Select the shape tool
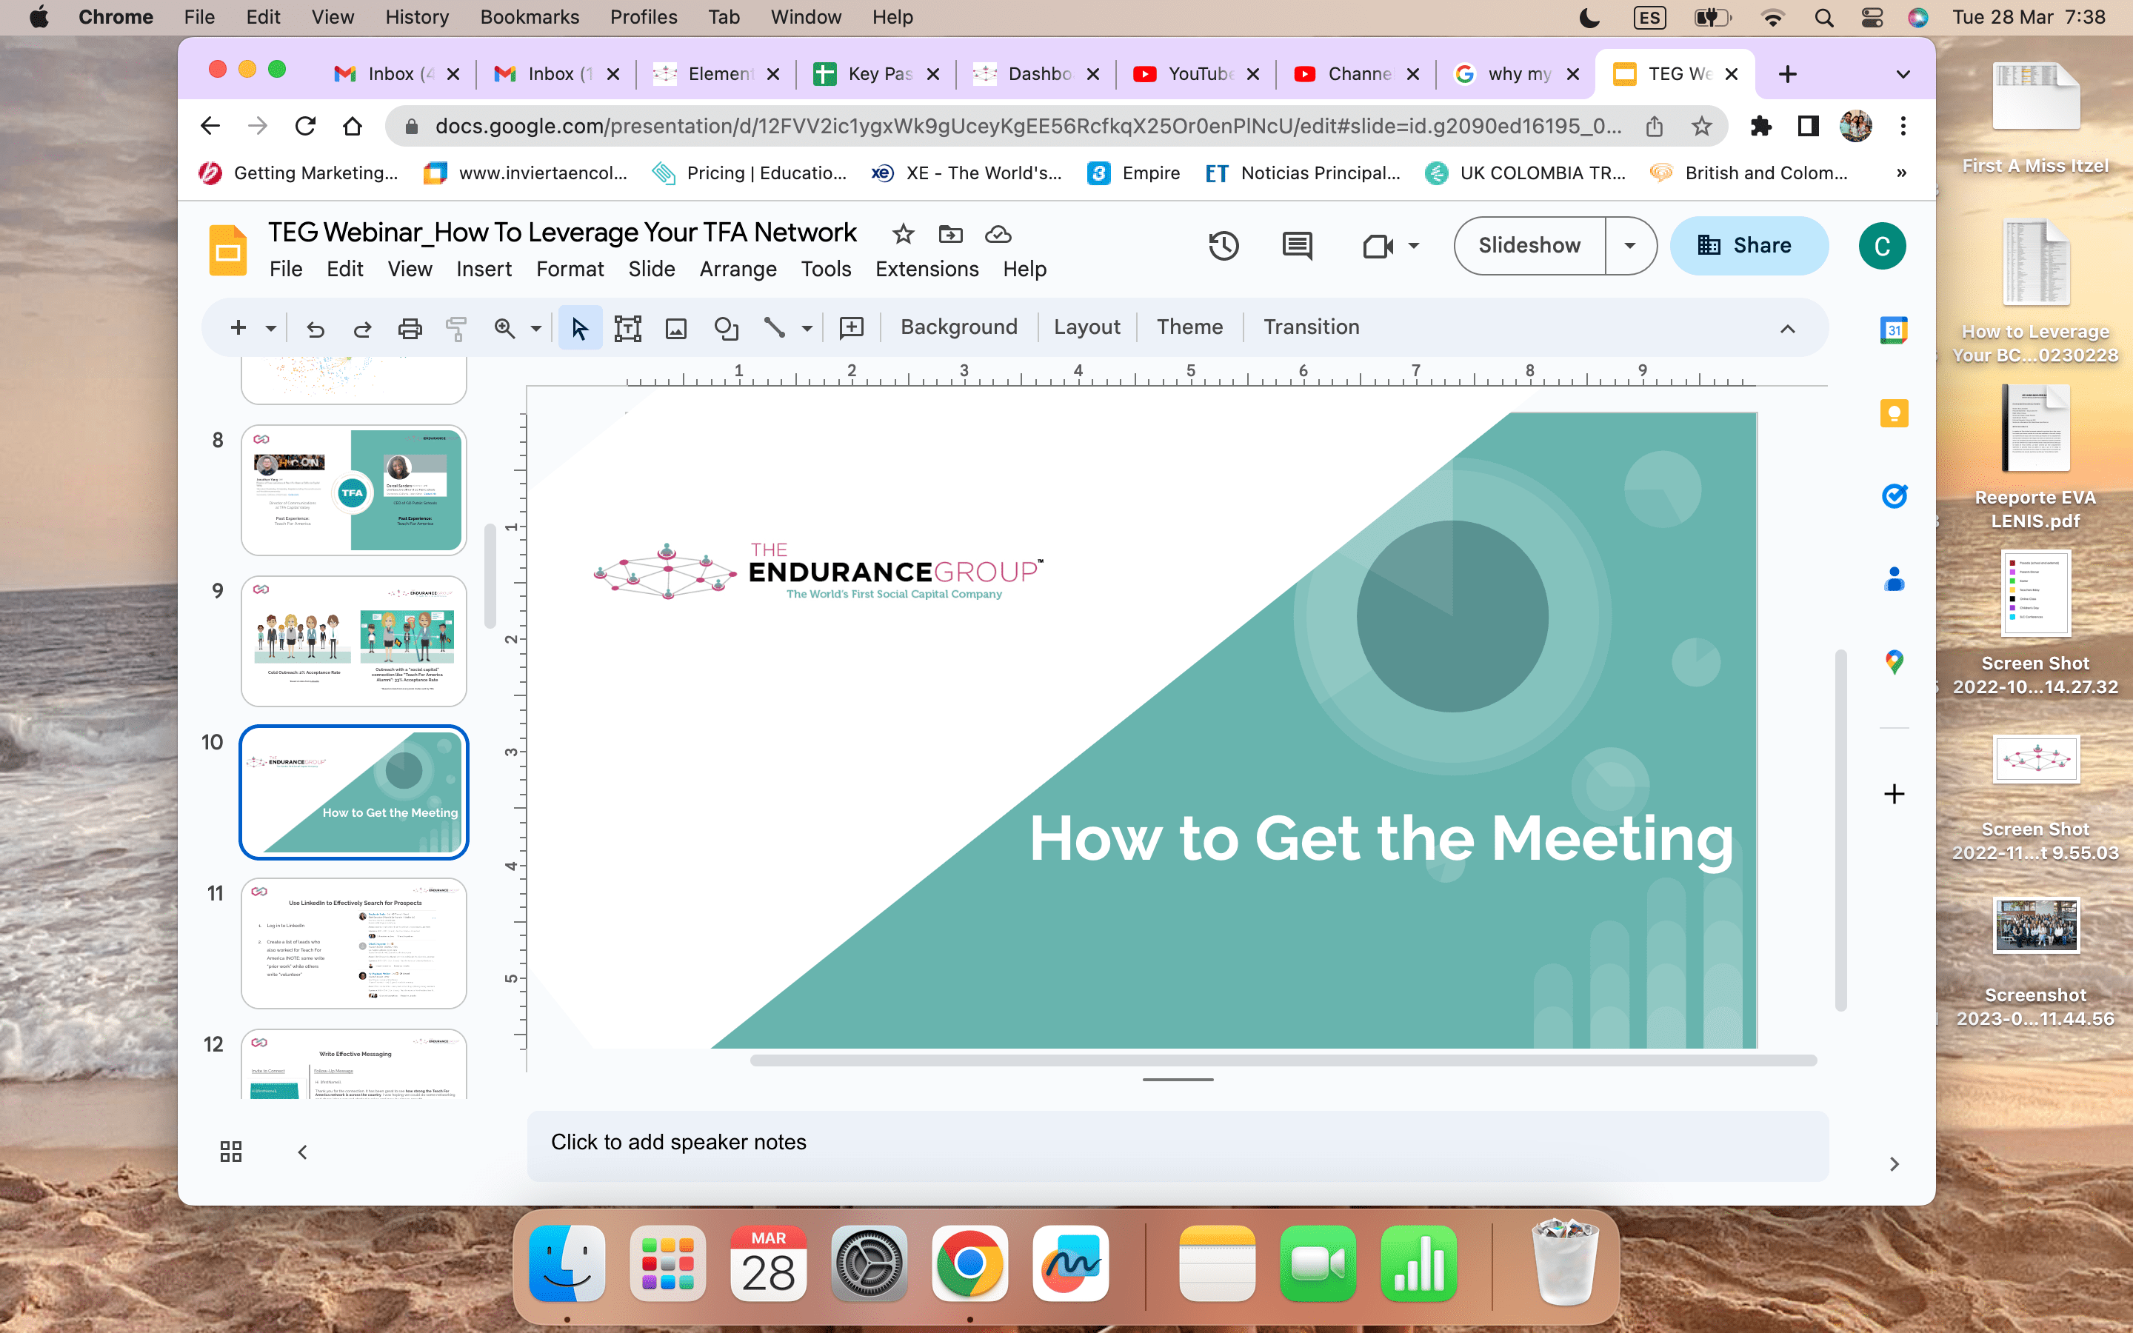The height and width of the screenshot is (1333, 2133). tap(725, 328)
